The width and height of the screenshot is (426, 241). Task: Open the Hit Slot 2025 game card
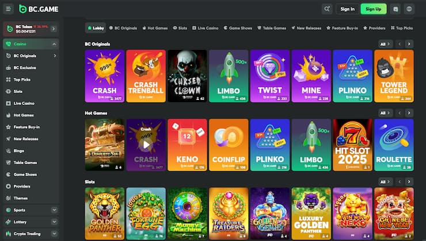tap(353, 145)
